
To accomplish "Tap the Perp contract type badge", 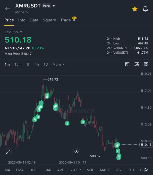I will click(x=46, y=6).
